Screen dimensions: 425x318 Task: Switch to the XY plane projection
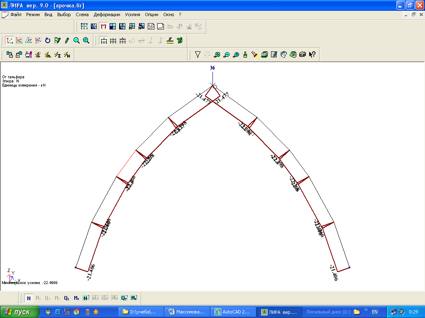tap(29, 41)
